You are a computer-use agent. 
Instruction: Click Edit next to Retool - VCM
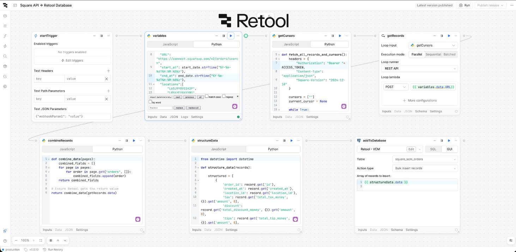coord(411,149)
